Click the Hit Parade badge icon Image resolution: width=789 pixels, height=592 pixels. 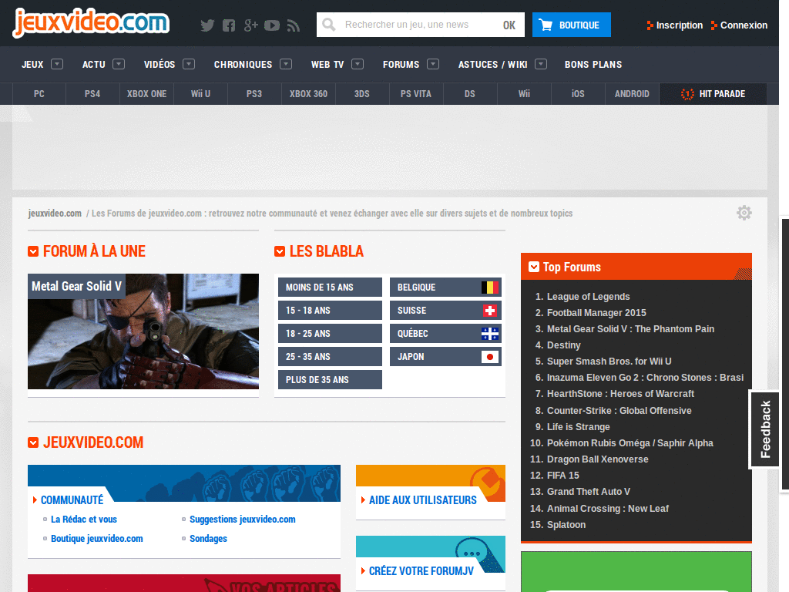[687, 94]
